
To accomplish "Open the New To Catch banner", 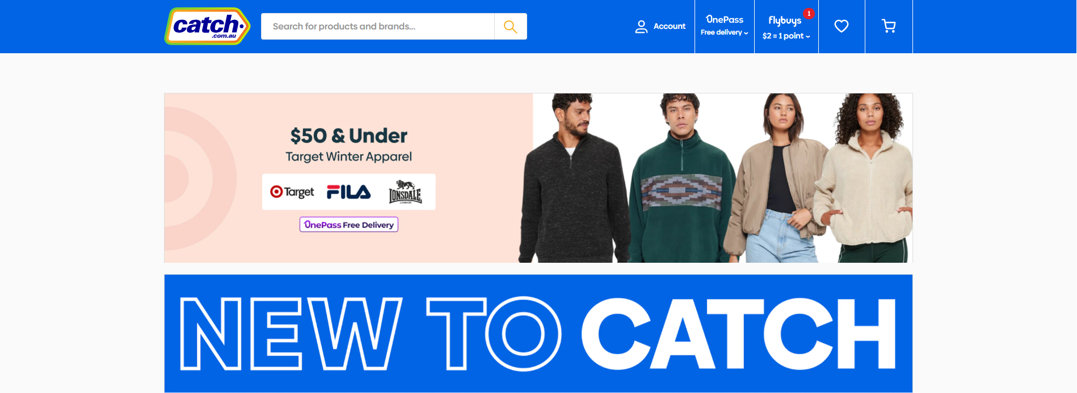I will tap(538, 334).
